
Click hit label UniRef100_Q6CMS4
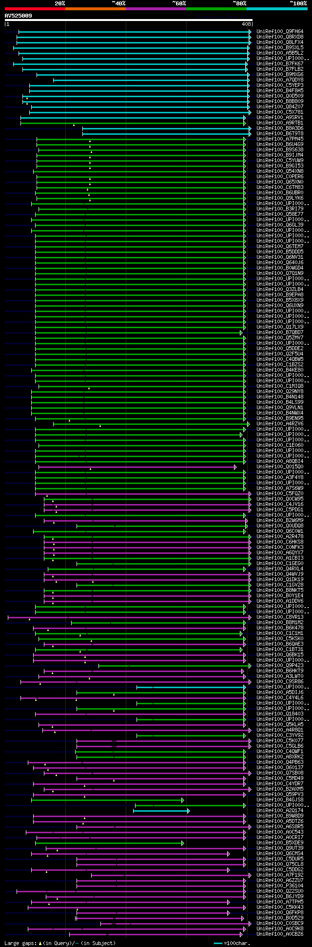pos(280,854)
